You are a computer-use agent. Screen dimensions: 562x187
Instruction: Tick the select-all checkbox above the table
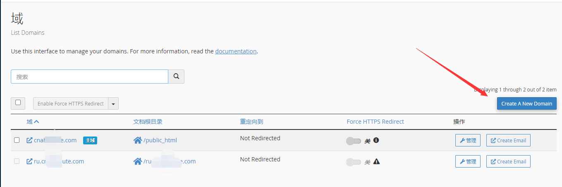(x=18, y=103)
